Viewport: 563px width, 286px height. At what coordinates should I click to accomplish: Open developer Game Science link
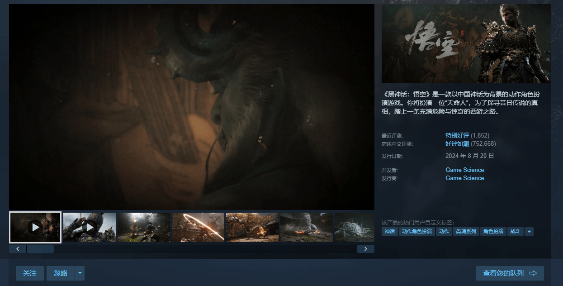point(464,170)
